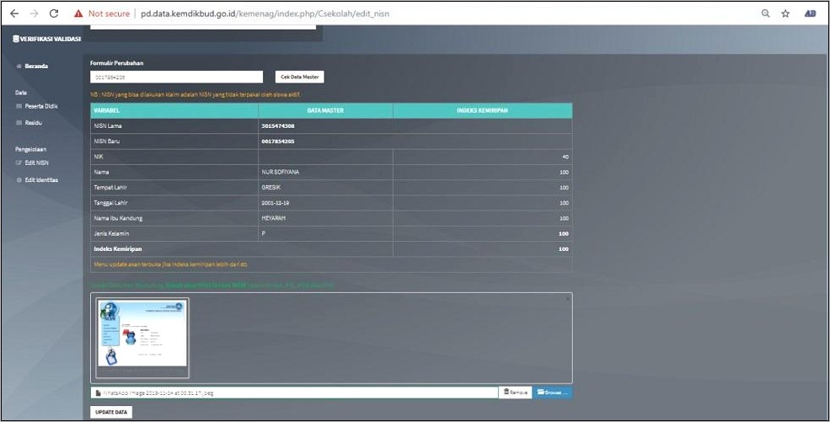The width and height of the screenshot is (830, 422).
Task: Click the HEYARAH mother name cell
Action: [x=325, y=218]
